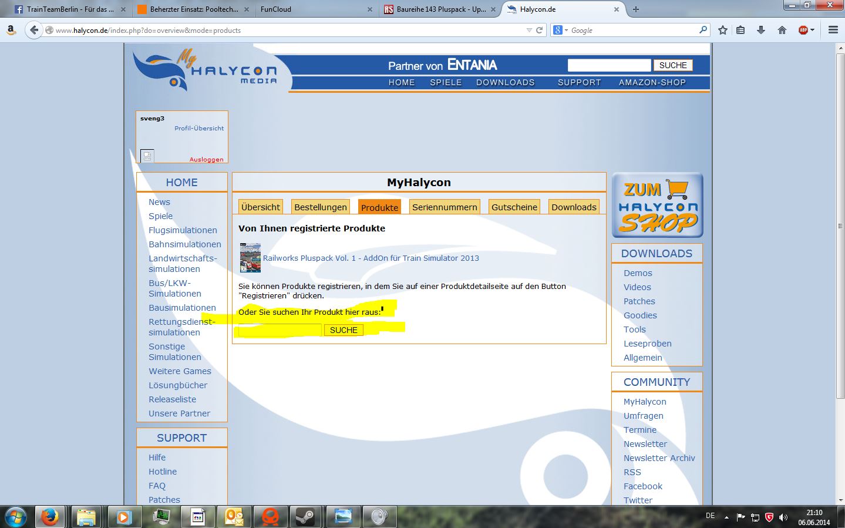Open the URL history dropdown arrow
Screen dimensions: 845x528
[529, 30]
